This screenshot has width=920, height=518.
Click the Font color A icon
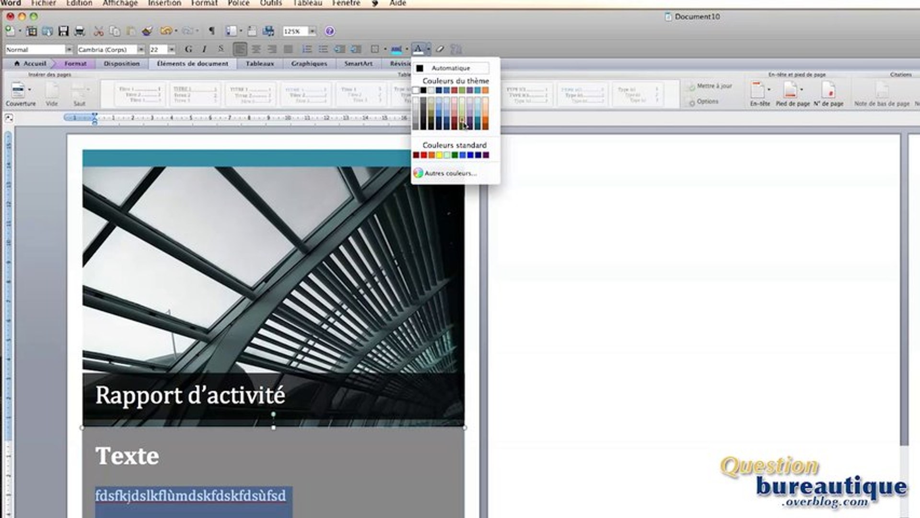418,49
